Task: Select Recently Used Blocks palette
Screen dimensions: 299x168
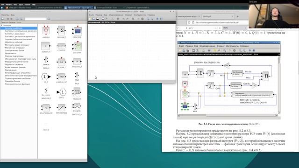Action: (x=19, y=28)
